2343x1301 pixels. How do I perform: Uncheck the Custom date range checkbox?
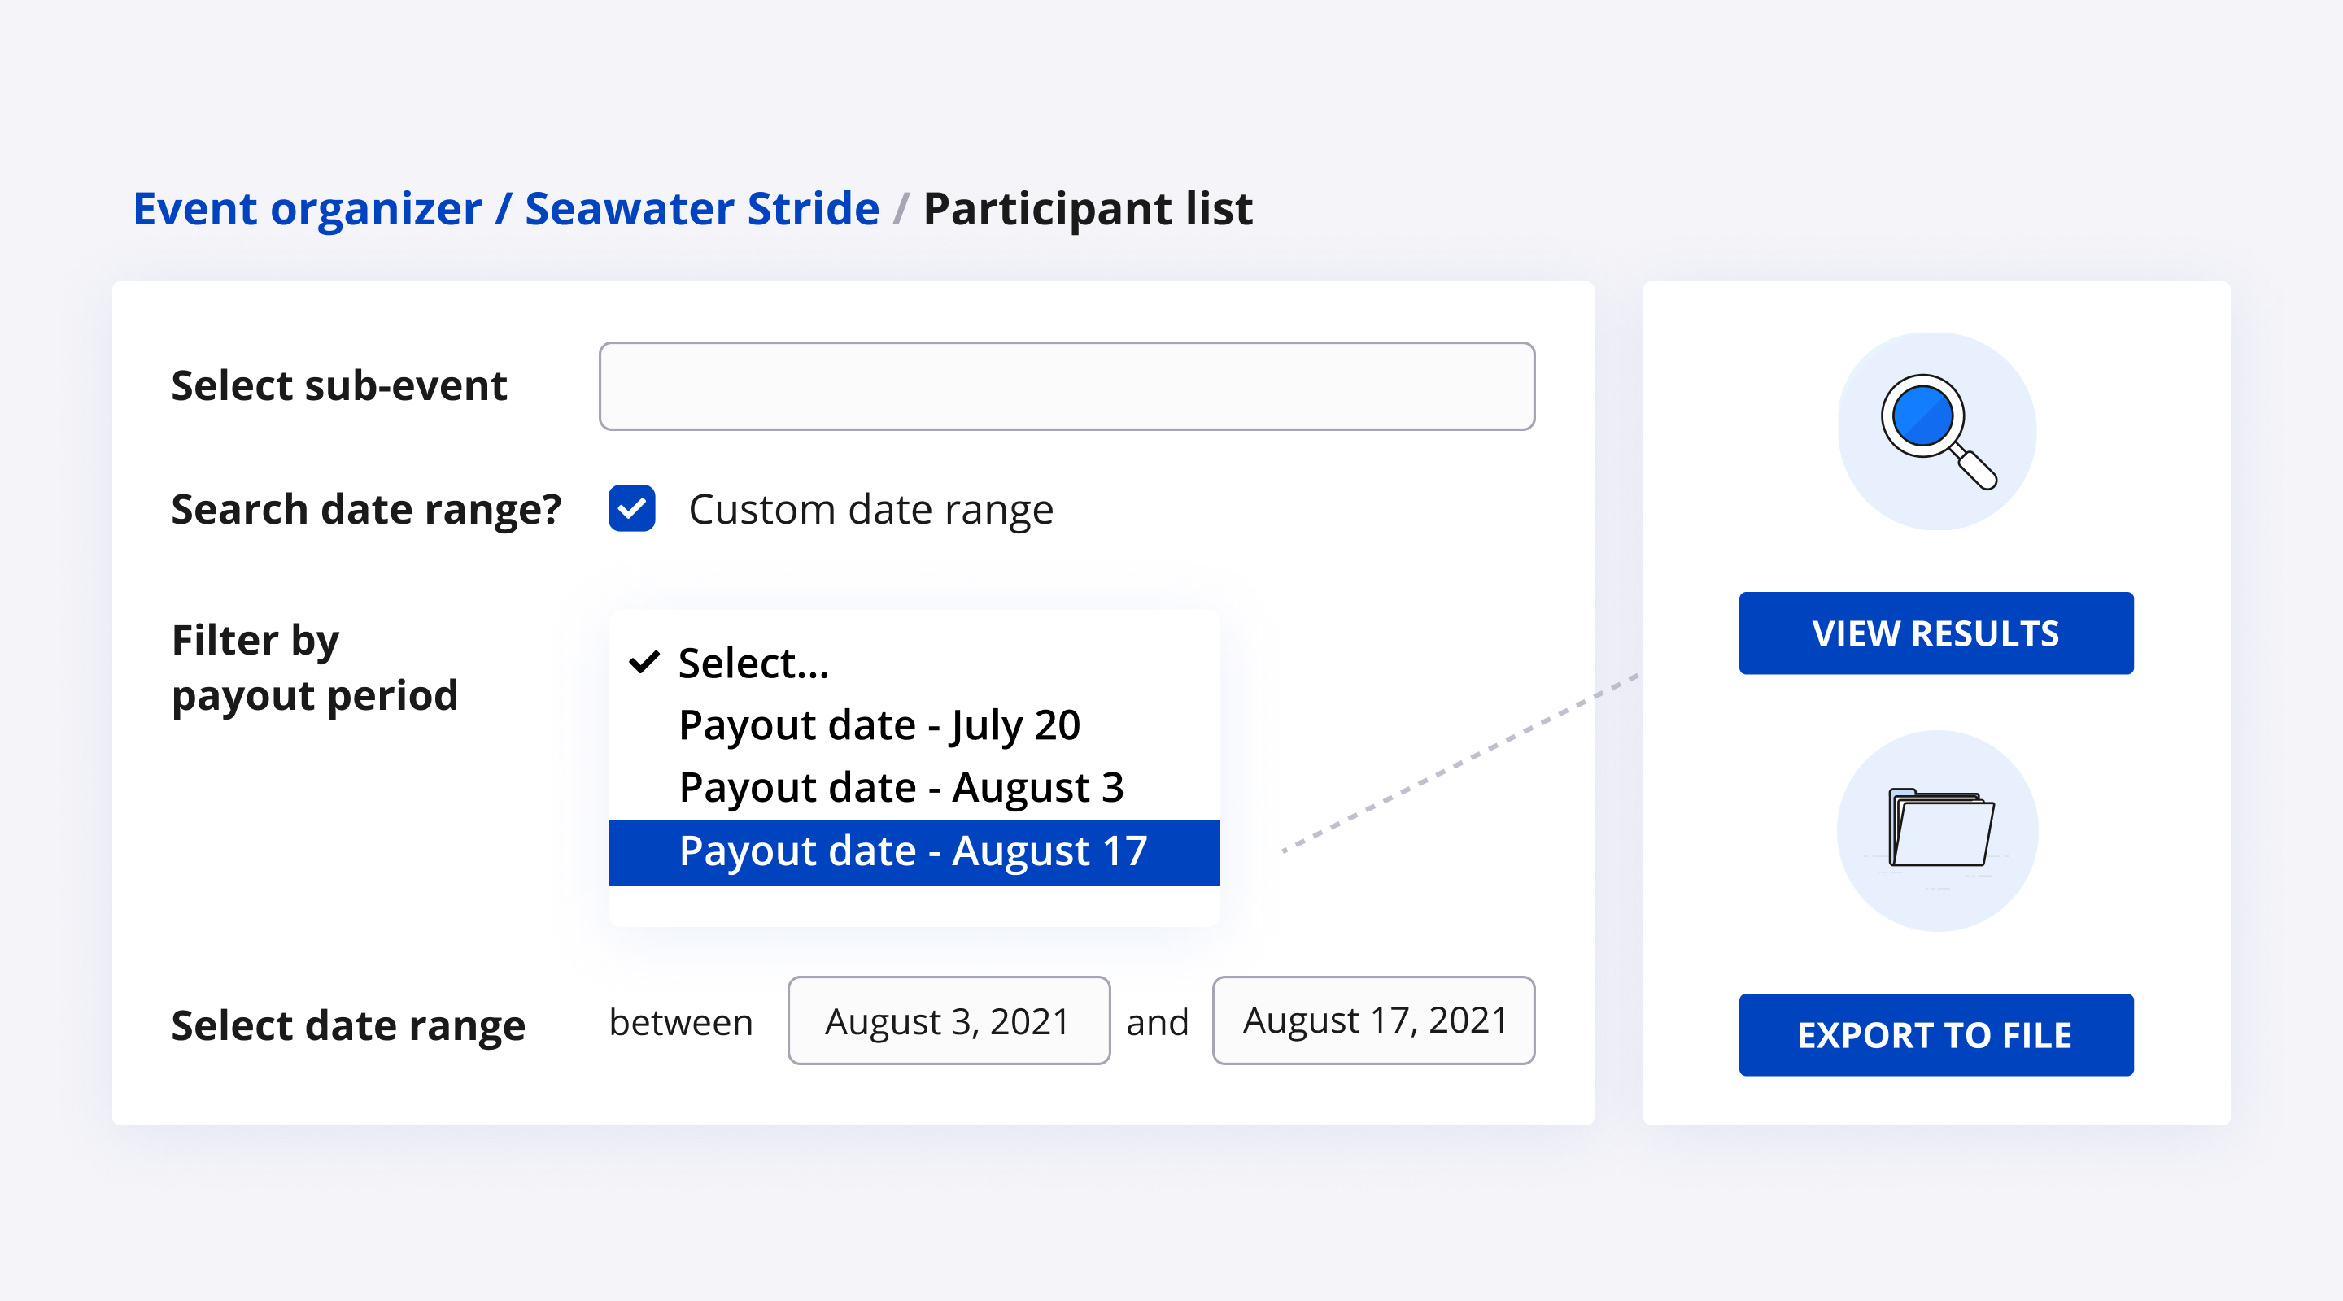coord(632,508)
